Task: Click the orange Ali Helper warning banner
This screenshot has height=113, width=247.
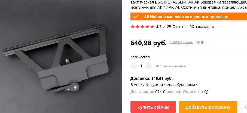Action: 189,17
